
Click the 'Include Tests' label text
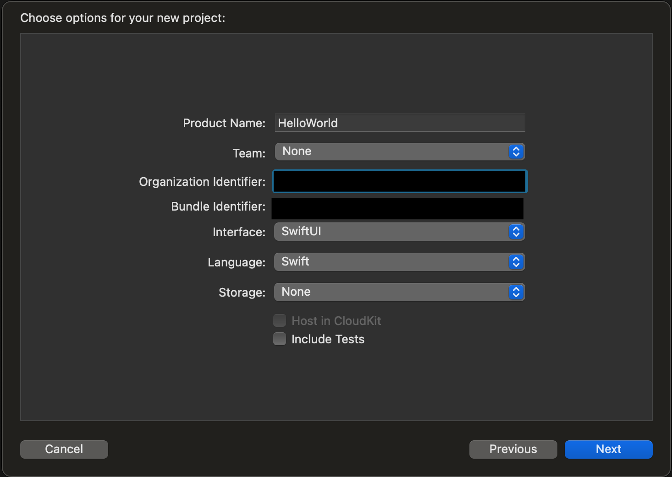328,339
